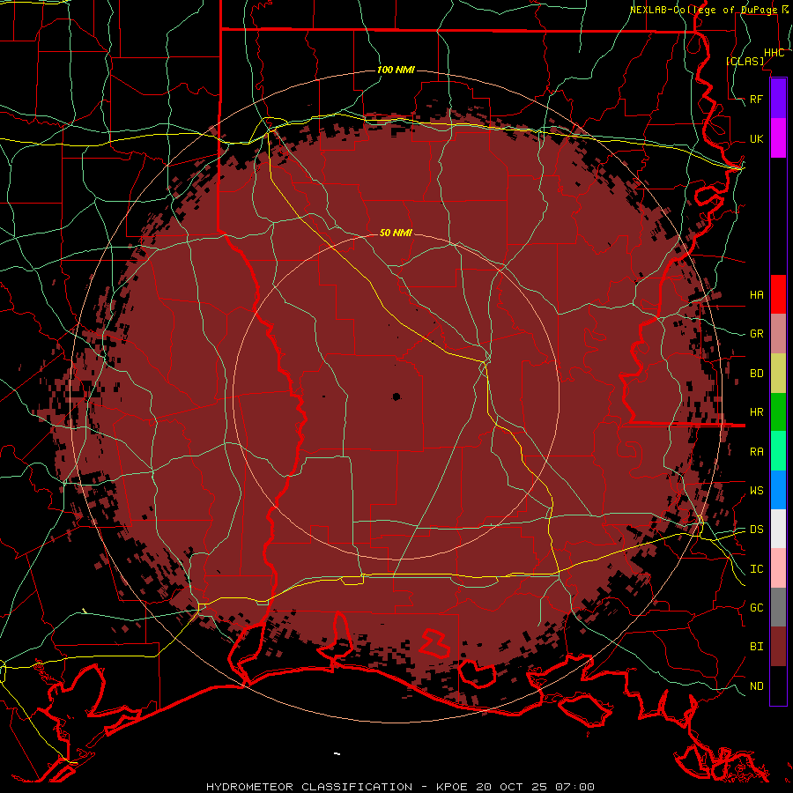Click the BD yellow legend swatch

(778, 374)
